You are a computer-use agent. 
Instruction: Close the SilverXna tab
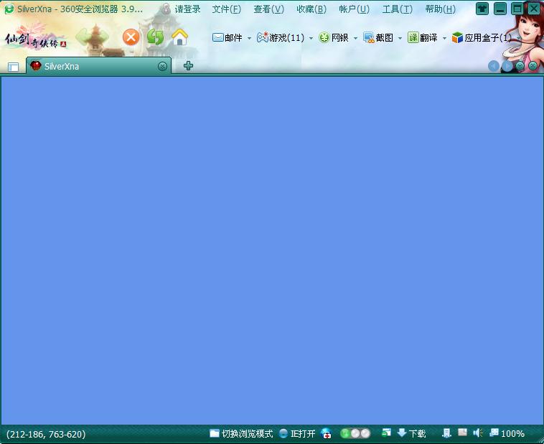pyautogui.click(x=162, y=66)
